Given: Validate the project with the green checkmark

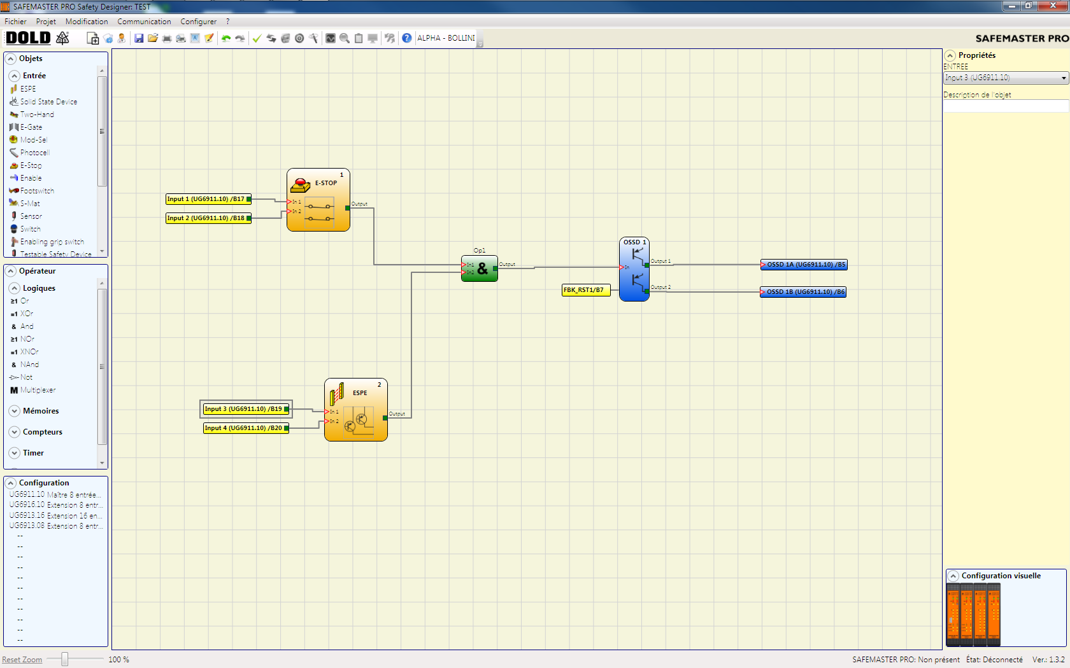Looking at the screenshot, I should coord(257,39).
